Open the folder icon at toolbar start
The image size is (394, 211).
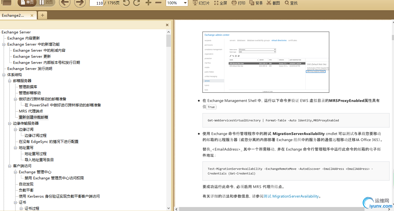click(x=7, y=3)
